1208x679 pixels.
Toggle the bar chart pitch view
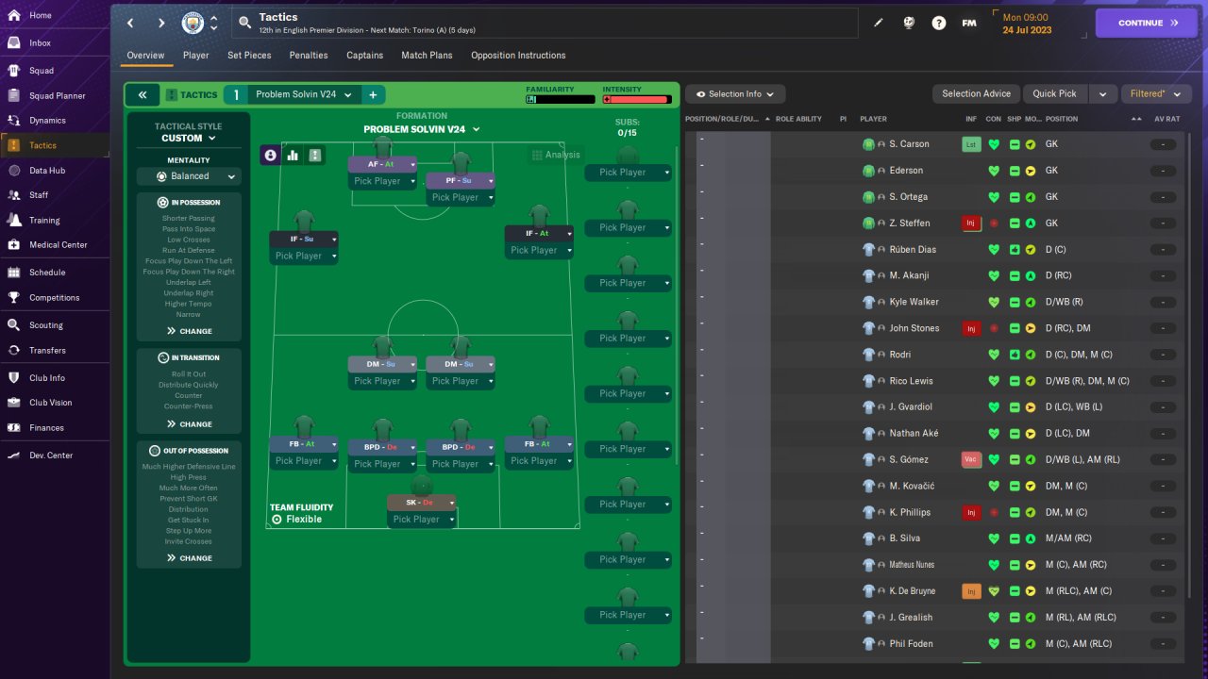(x=293, y=156)
